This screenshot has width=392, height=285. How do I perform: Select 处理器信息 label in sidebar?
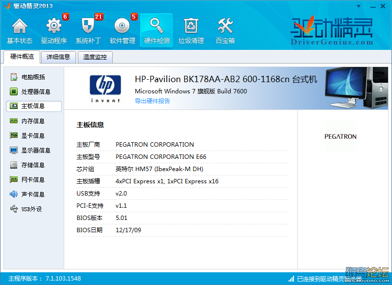[36, 92]
